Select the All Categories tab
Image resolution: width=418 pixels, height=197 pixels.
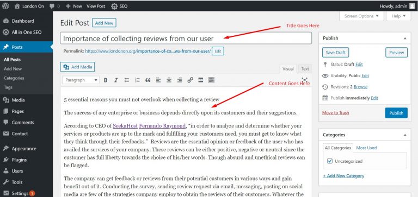(x=338, y=148)
